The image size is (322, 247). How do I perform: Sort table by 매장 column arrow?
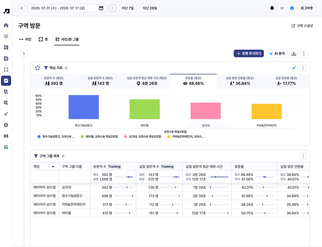coord(53,167)
